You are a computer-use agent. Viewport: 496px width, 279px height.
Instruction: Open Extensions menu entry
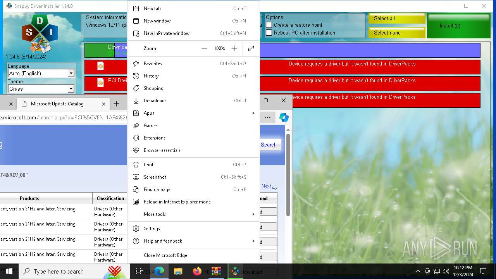coord(193,138)
